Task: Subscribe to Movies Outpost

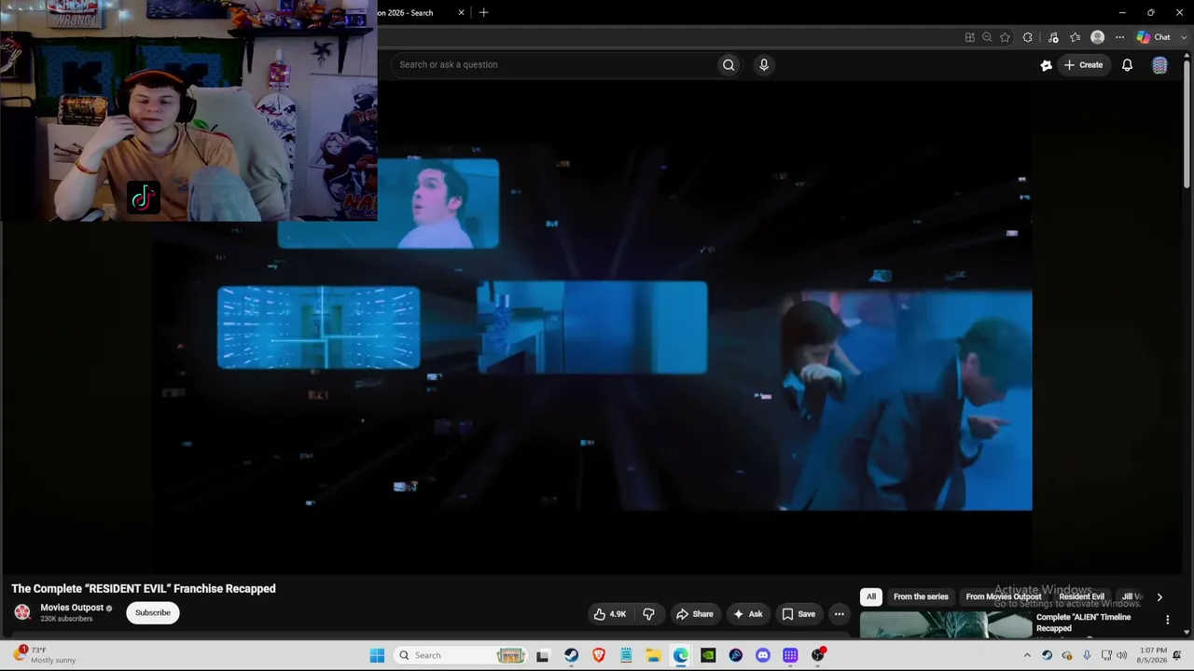Action: (153, 613)
